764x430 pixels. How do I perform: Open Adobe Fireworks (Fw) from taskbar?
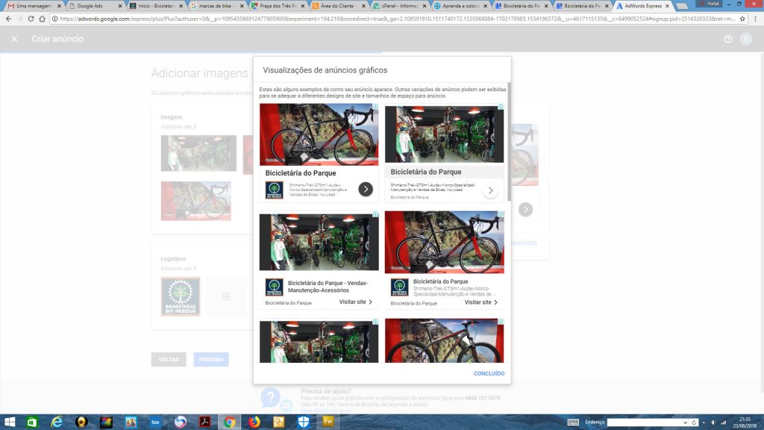[328, 421]
